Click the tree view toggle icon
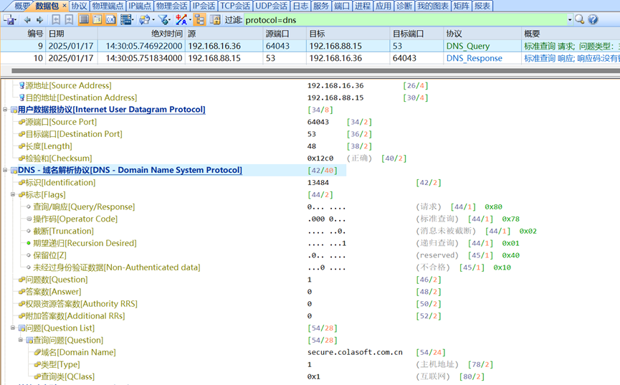 pos(199,20)
